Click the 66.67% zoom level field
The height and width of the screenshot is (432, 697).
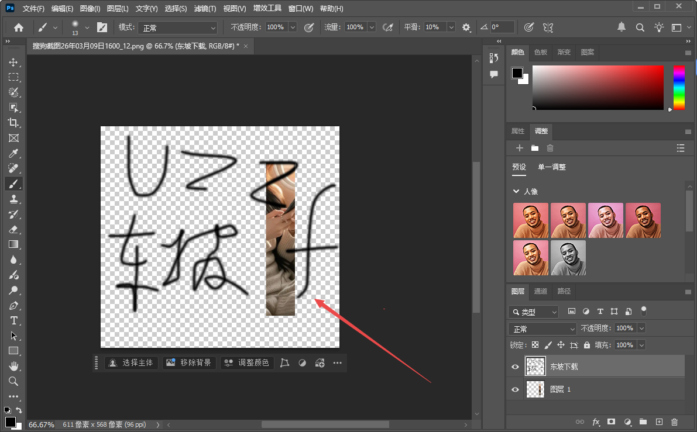coord(41,424)
